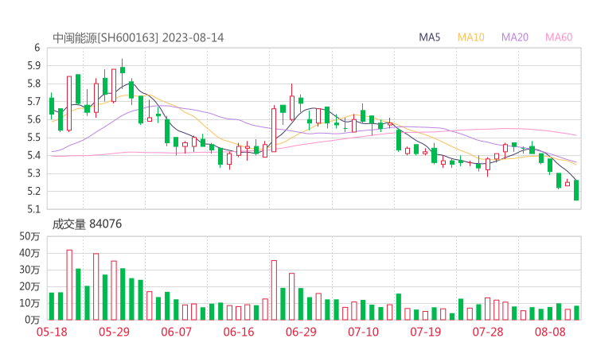Image resolution: width=589 pixels, height=350 pixels.
Task: Toggle the MA10 moving average legend
Action: pyautogui.click(x=471, y=37)
